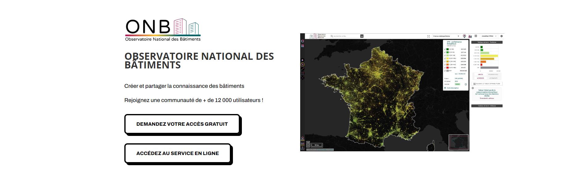Screen dimensions: 580x196
Task: Click the 'Rechercher un lieu' search field
Action: click(345, 36)
